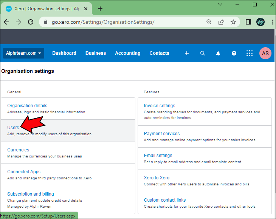276x219 pixels.
Task: Open the notifications bell
Action: [x=218, y=53]
